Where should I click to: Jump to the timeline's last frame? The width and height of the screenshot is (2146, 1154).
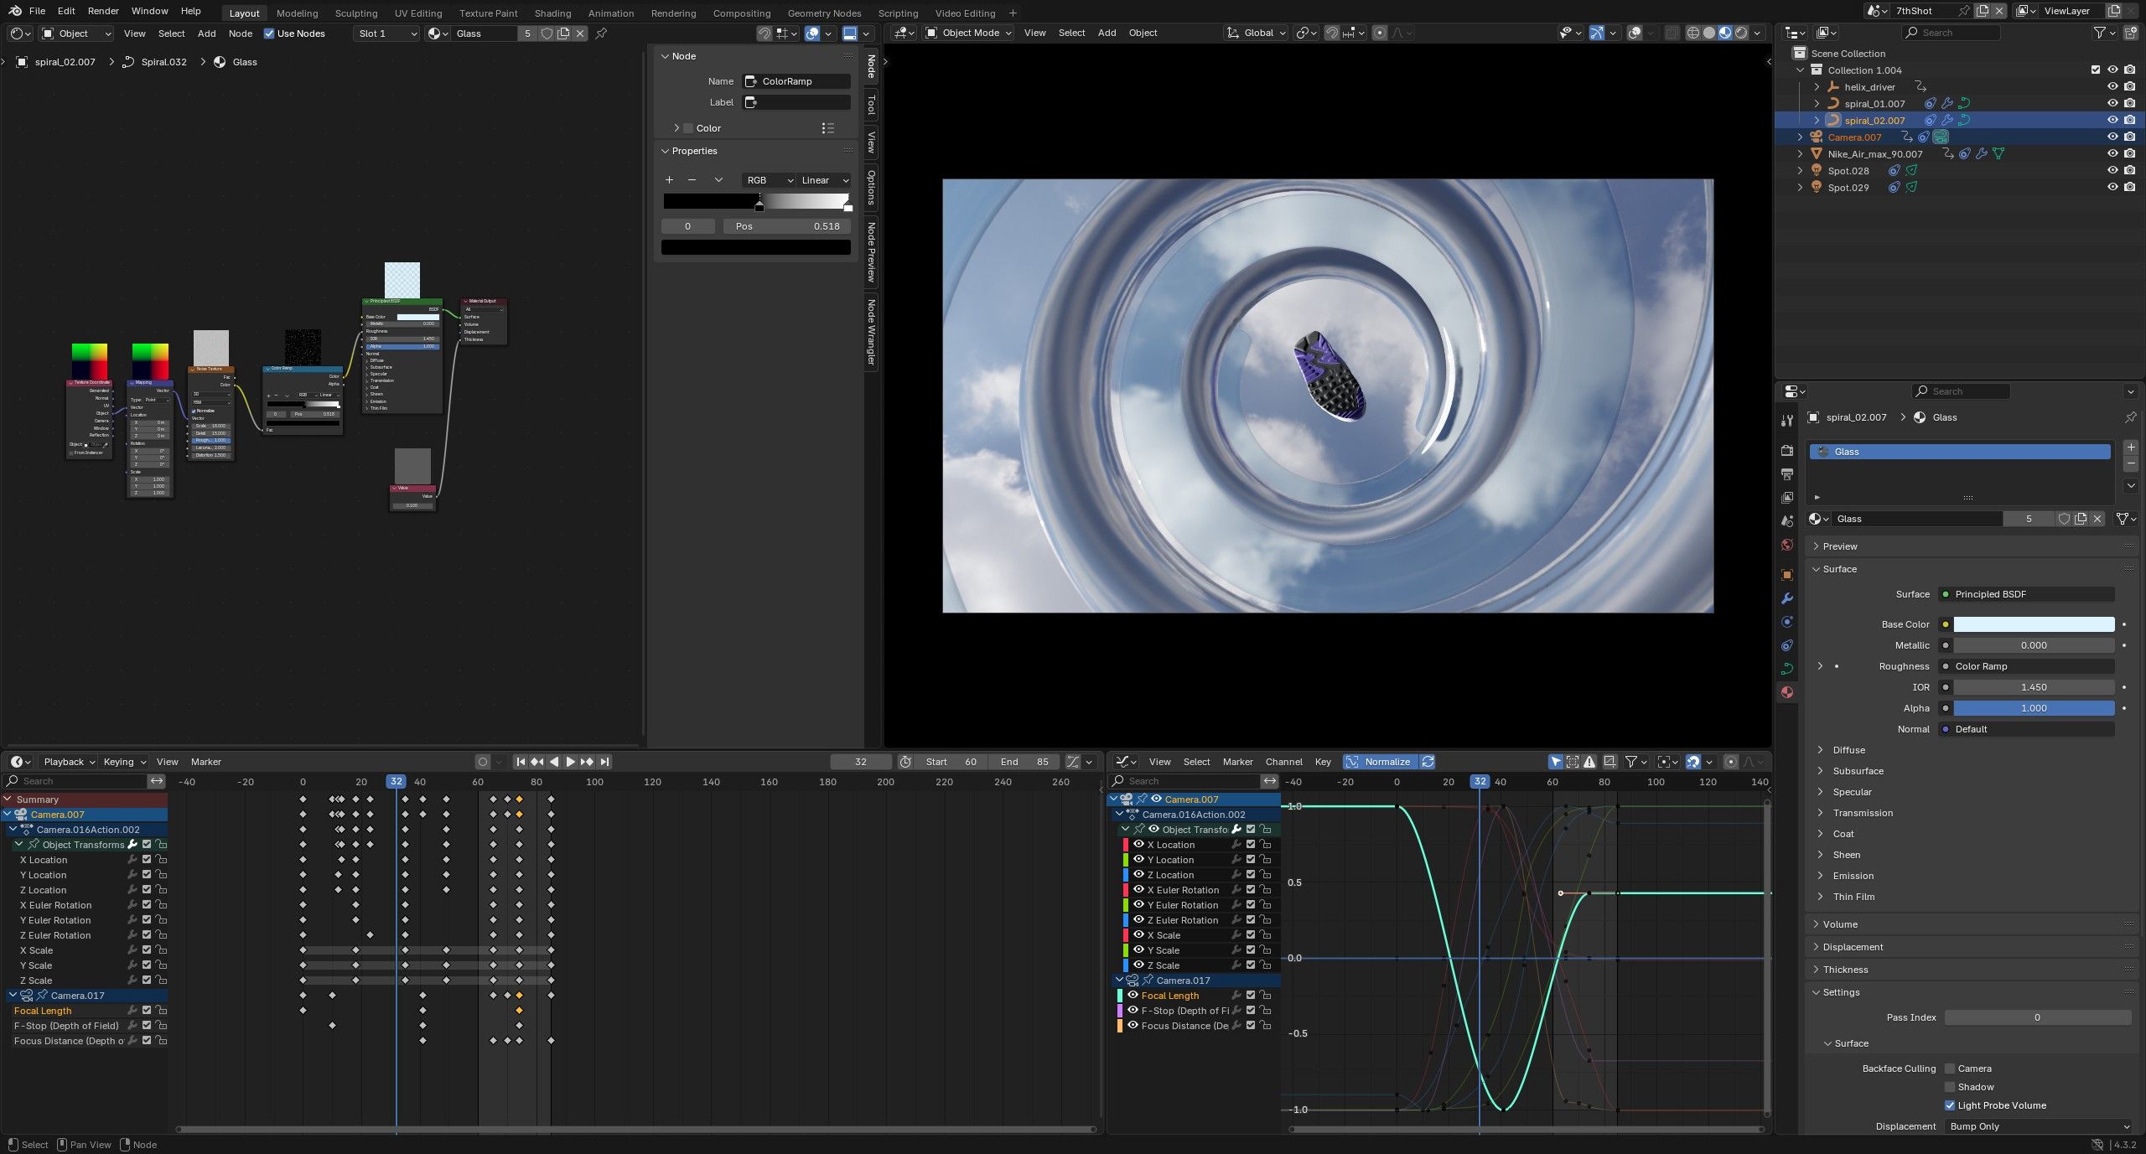604,762
